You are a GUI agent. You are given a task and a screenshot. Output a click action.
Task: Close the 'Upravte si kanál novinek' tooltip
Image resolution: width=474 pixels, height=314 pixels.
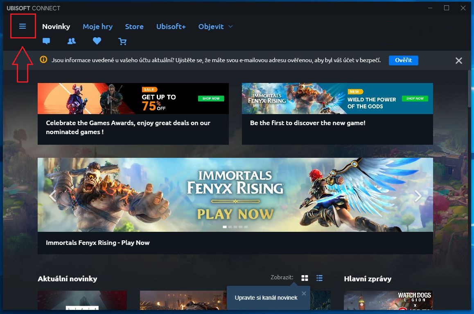point(304,294)
